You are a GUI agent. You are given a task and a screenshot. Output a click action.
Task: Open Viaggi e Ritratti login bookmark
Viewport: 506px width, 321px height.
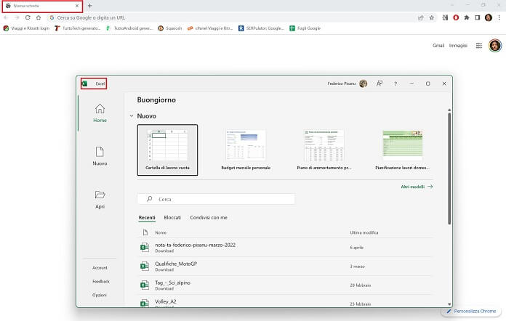[x=26, y=28]
